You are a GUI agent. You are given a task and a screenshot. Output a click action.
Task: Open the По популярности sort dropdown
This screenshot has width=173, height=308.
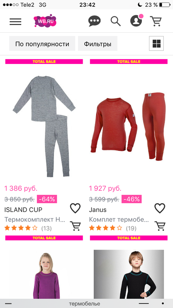coord(42,44)
